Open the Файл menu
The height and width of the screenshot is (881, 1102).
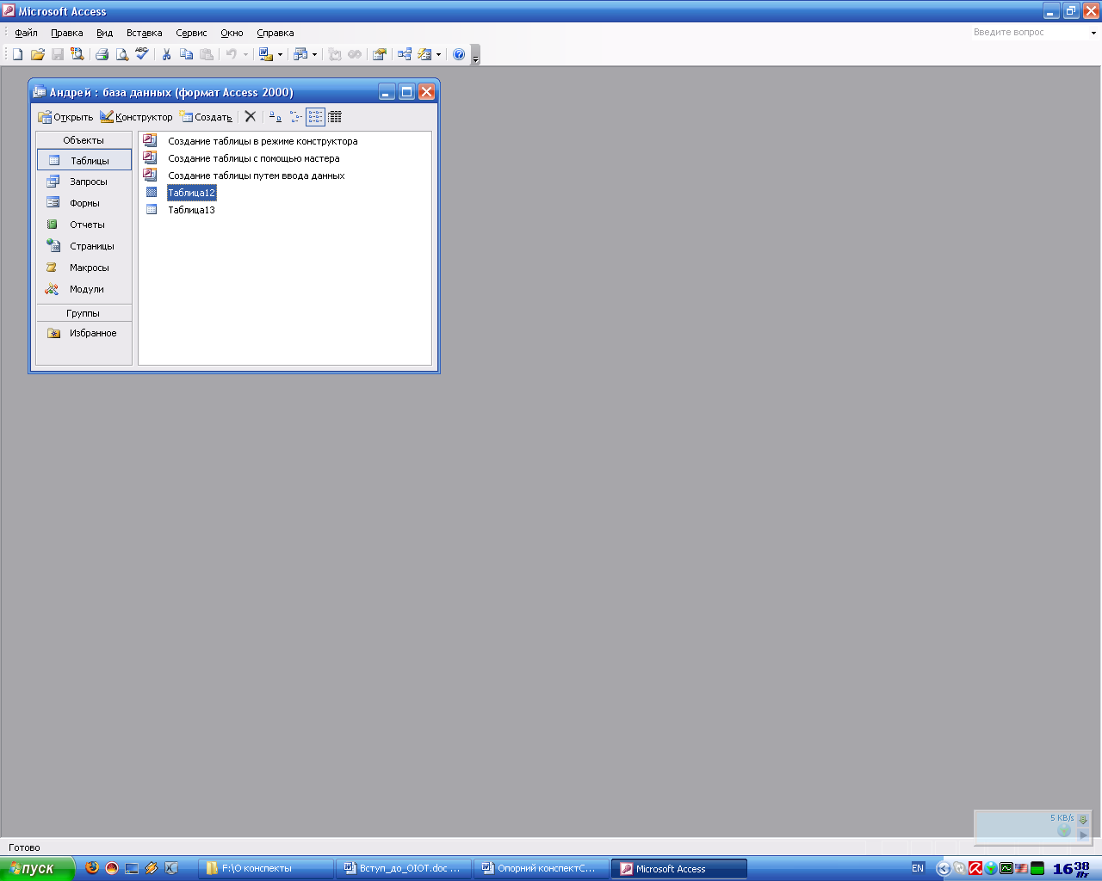pyautogui.click(x=26, y=33)
